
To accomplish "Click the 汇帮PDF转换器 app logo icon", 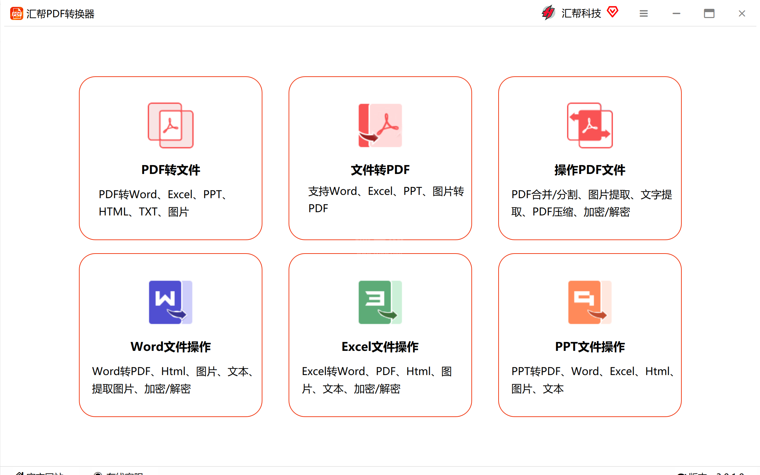I will tap(16, 14).
